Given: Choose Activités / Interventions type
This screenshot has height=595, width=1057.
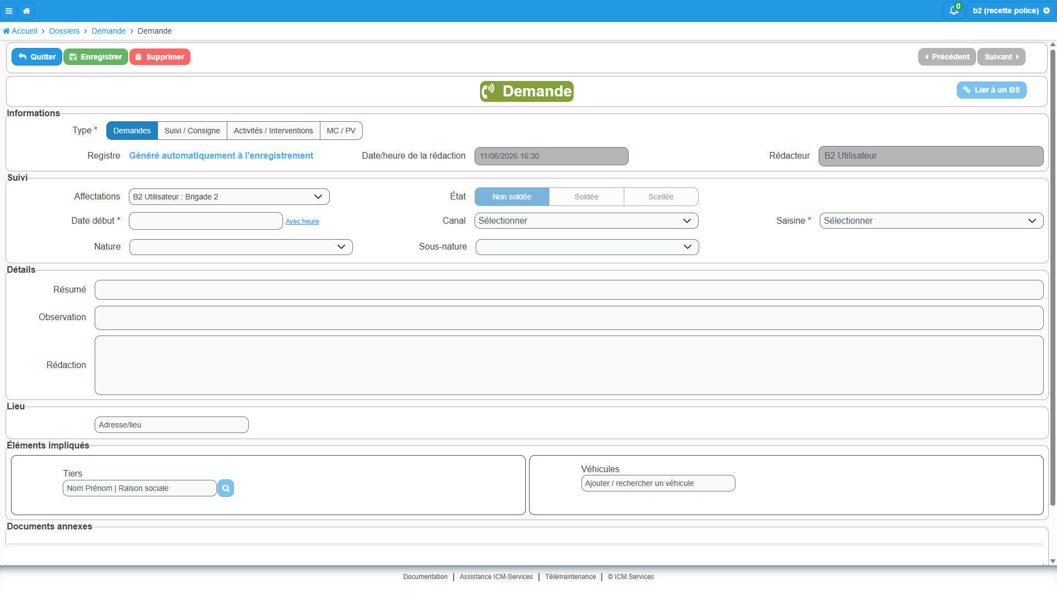Looking at the screenshot, I should [274, 131].
